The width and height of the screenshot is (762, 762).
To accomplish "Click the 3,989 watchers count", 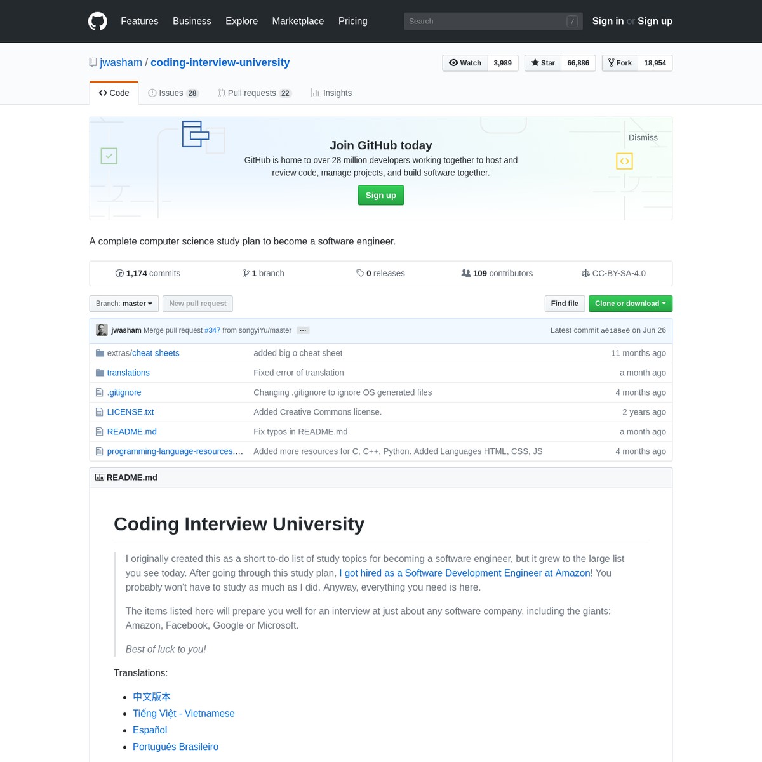I will coord(503,63).
